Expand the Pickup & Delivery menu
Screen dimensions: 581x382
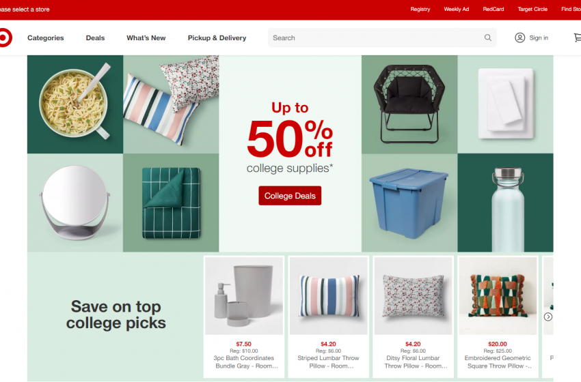click(x=217, y=38)
